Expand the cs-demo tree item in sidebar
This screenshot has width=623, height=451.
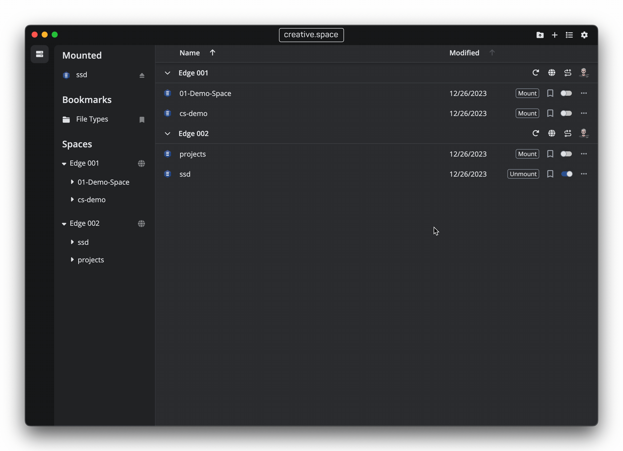click(x=72, y=199)
